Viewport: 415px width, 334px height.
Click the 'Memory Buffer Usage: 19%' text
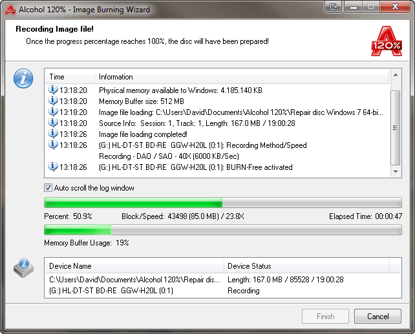coord(86,243)
